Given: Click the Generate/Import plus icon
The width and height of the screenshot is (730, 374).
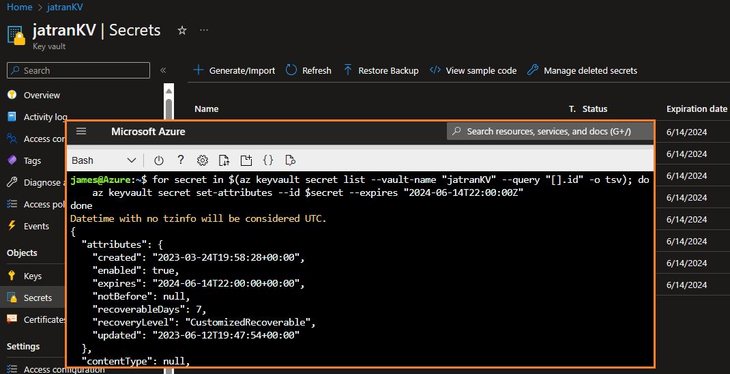Looking at the screenshot, I should click(x=199, y=70).
